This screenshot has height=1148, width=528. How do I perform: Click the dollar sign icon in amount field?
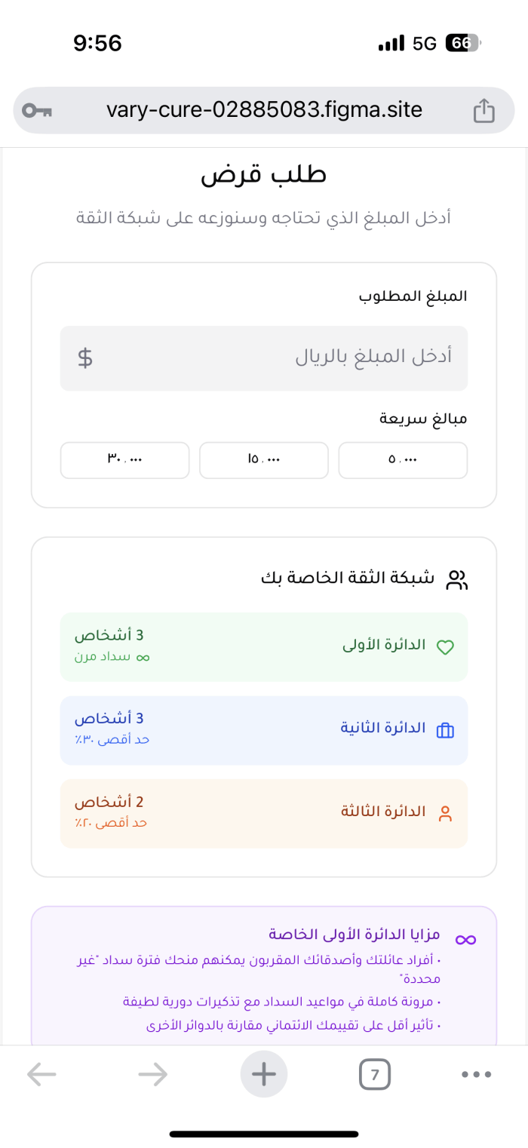(85, 358)
